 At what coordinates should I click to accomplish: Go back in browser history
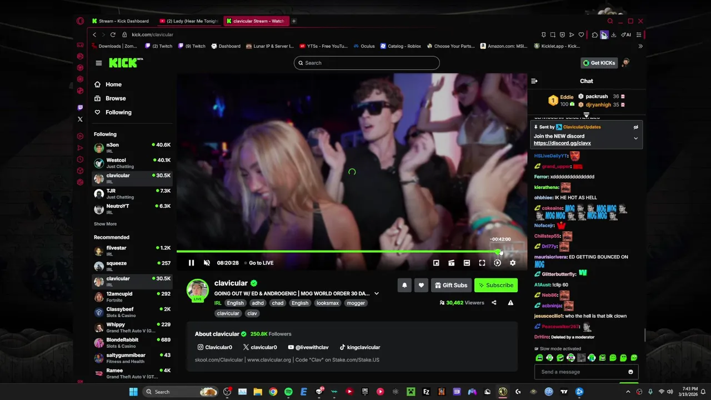[94, 34]
